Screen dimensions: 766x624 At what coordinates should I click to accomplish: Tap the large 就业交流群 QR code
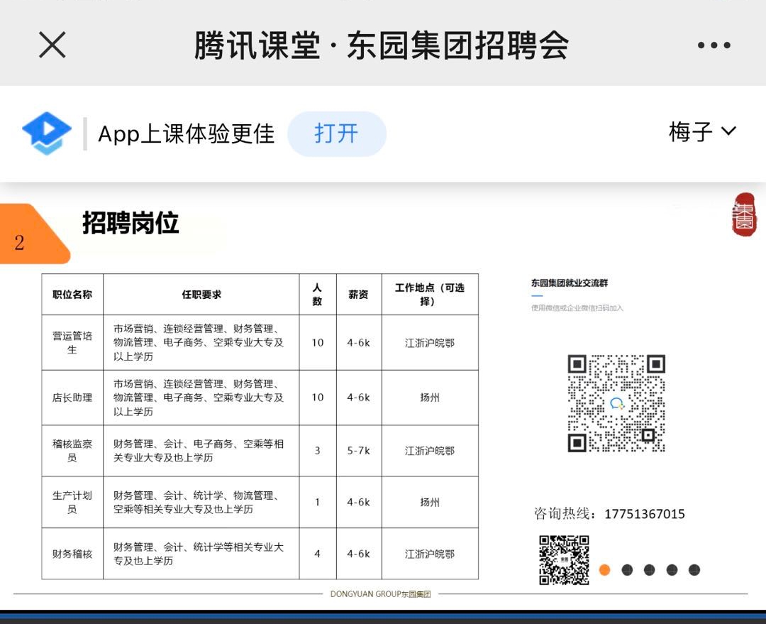click(616, 403)
